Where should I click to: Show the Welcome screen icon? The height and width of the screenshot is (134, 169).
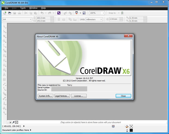point(84,13)
